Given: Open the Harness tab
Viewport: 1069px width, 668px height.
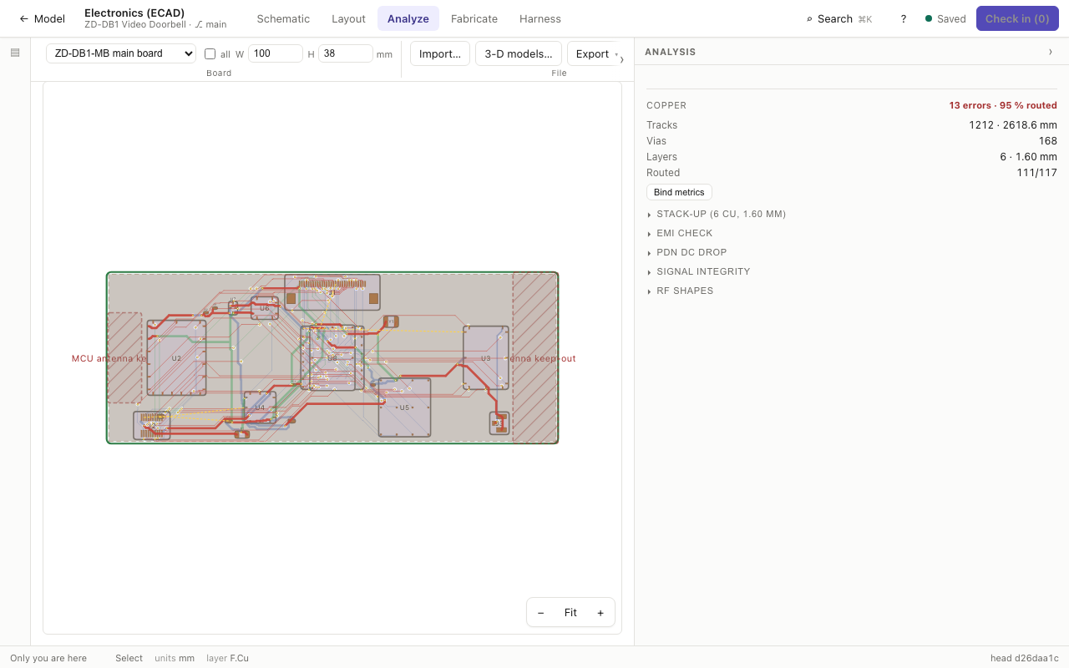Looking at the screenshot, I should 540,18.
